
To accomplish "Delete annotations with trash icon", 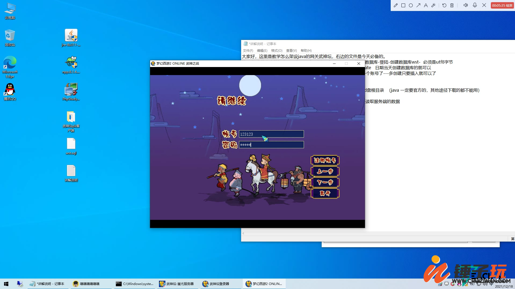I will pyautogui.click(x=452, y=5).
